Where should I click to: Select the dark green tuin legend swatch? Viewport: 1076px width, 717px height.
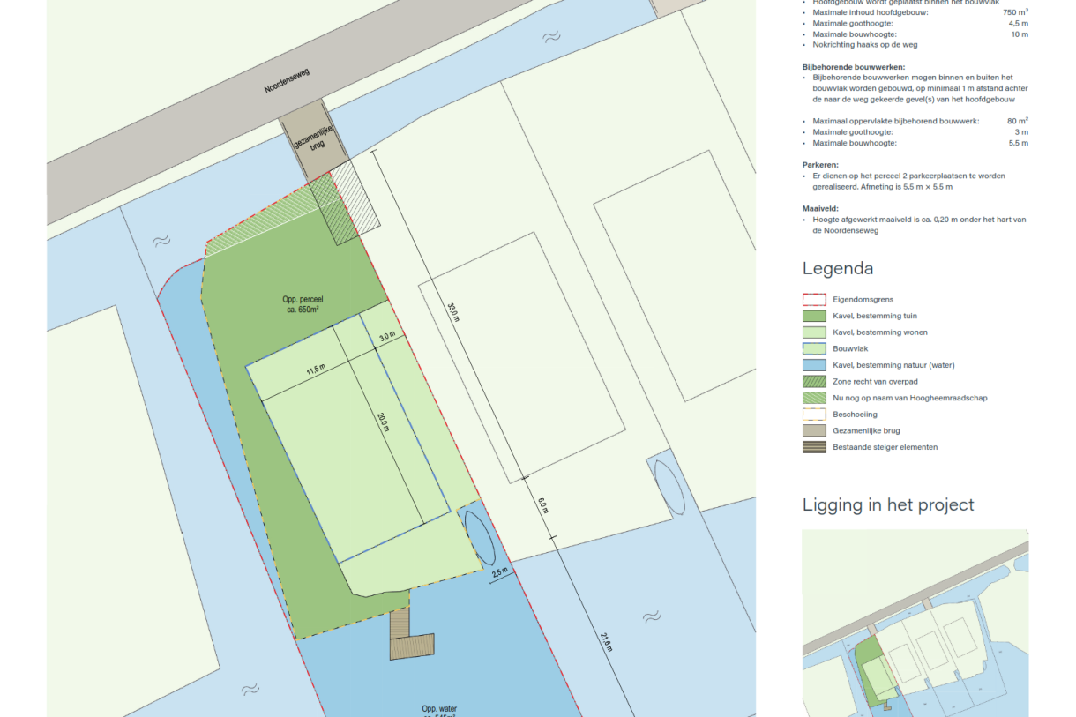click(813, 316)
